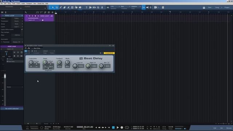This screenshot has width=233, height=131.
Task: Click the Play button in transport
Action: tap(118, 127)
